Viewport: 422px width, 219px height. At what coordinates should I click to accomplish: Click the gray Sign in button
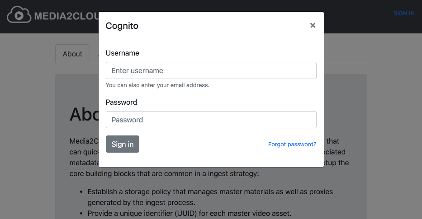pos(123,144)
